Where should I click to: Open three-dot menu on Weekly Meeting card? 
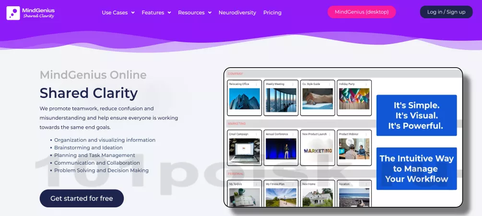click(x=293, y=84)
